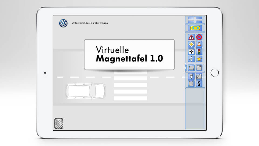Screen dimensions: 259x146
Task: Add a traffic cone
Action: pyautogui.click(x=199, y=44)
